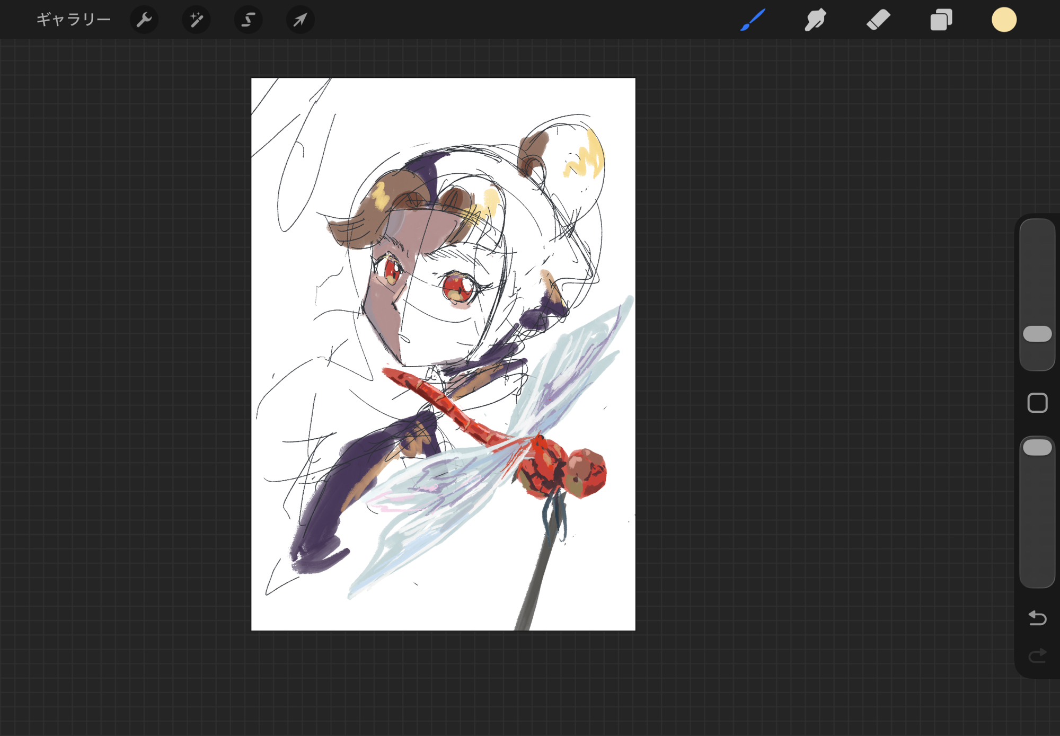Activate the Transform arrow tool
The width and height of the screenshot is (1060, 736).
[300, 20]
